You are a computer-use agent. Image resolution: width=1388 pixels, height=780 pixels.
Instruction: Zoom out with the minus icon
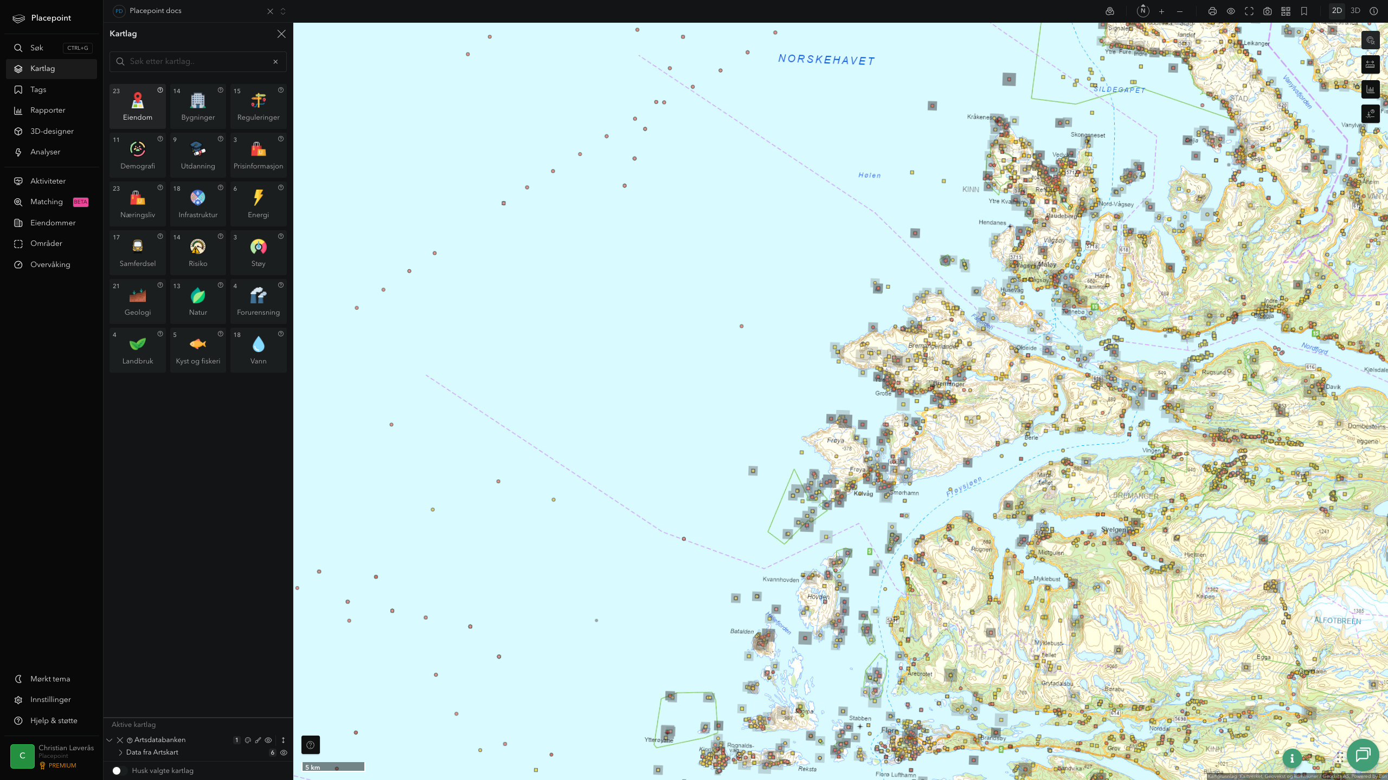(x=1179, y=11)
